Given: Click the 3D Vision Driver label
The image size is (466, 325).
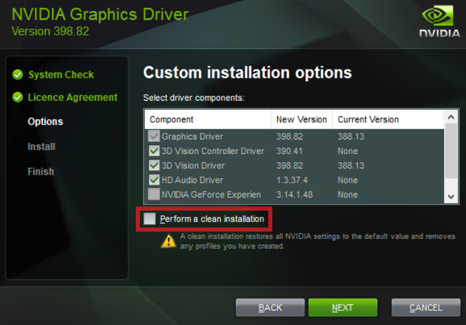Looking at the screenshot, I should 193,166.
